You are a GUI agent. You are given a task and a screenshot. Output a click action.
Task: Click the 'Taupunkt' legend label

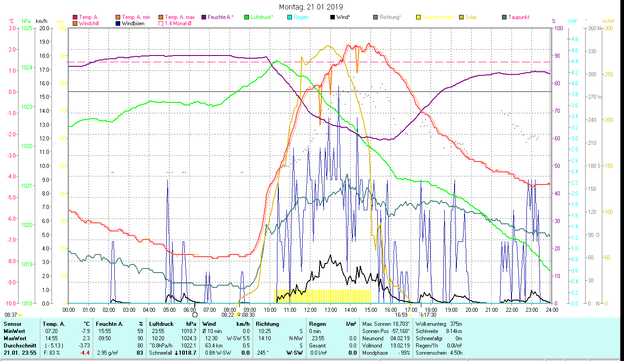click(519, 17)
